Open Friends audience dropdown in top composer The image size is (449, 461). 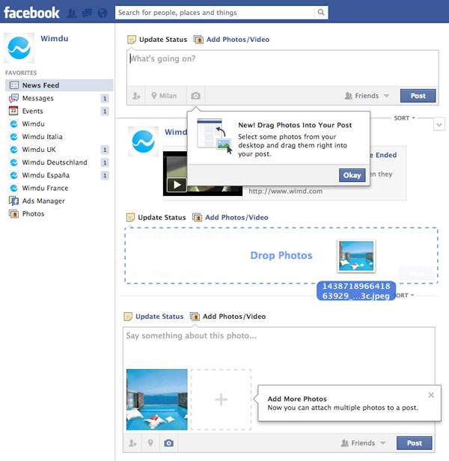click(x=367, y=96)
